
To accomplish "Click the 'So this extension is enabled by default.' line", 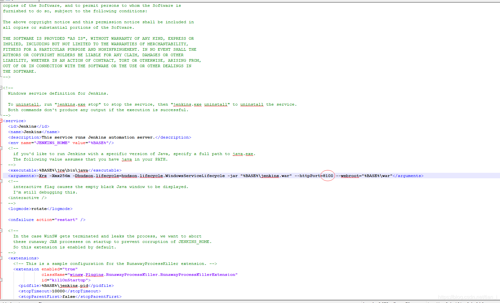I will click(x=65, y=247).
